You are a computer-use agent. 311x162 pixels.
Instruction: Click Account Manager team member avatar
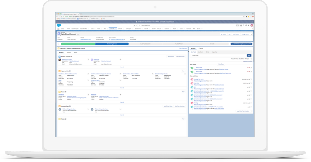60,109
